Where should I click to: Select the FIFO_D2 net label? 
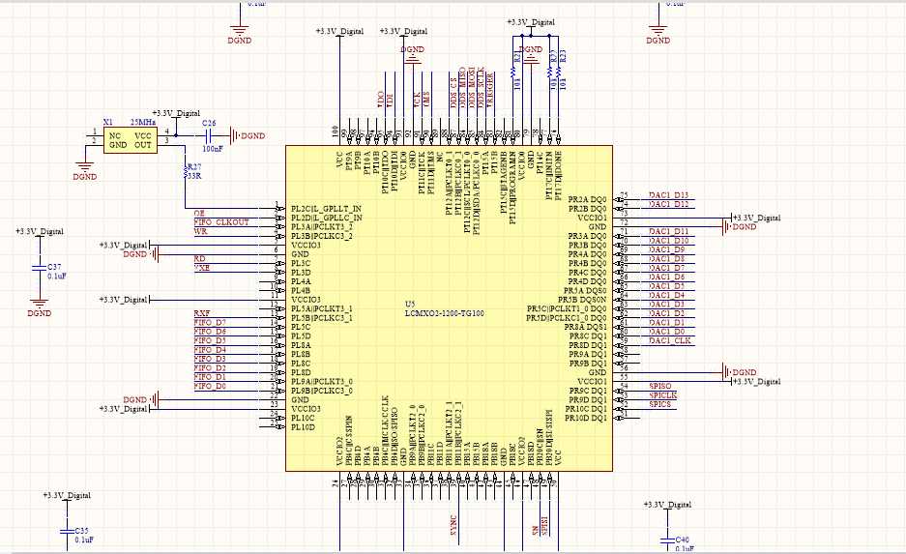[x=210, y=368]
